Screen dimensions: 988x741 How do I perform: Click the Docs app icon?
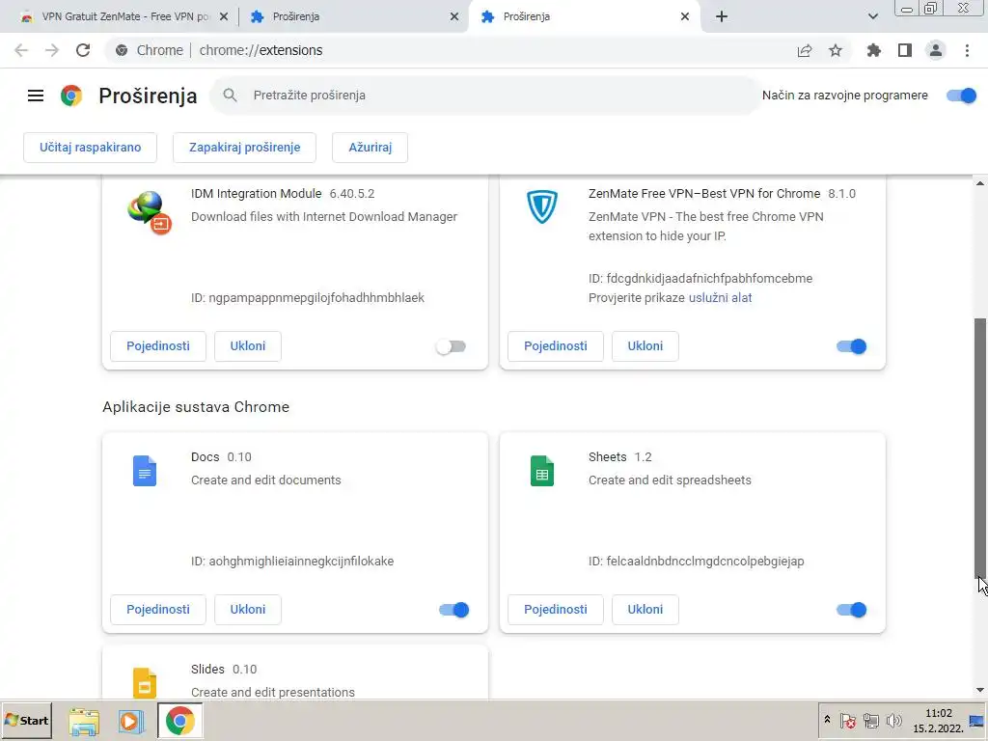click(145, 471)
